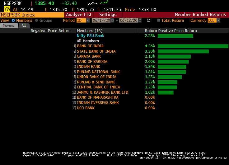
Task: Open the STATE BANK OF INDIA row
Action: 96,51
